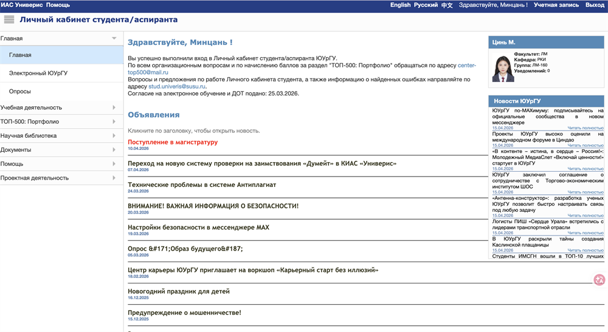The height and width of the screenshot is (332, 608).
Task: Click ИАС Универис in top bar
Action: coord(21,5)
